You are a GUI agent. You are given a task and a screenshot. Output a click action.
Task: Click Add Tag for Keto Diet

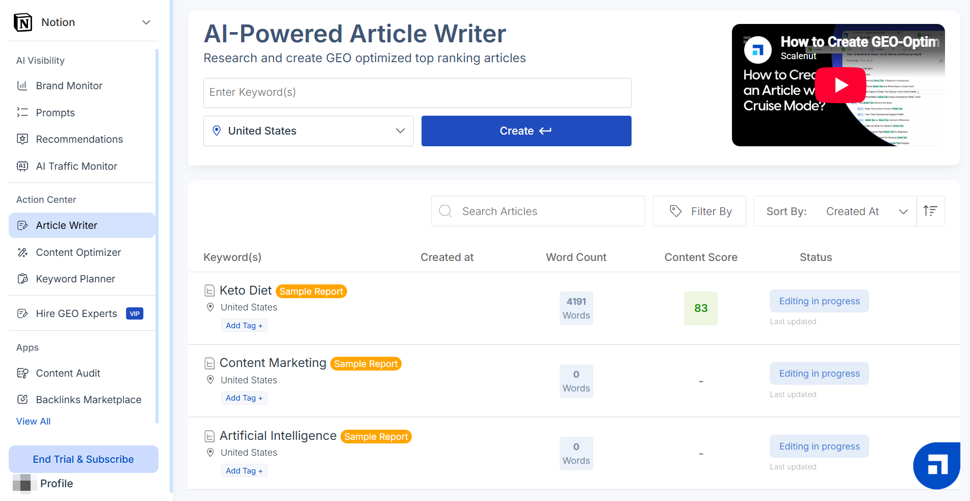coord(244,326)
